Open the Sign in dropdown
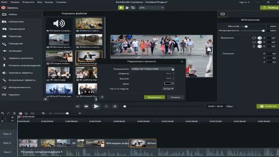279x157 pixels. 244,2
